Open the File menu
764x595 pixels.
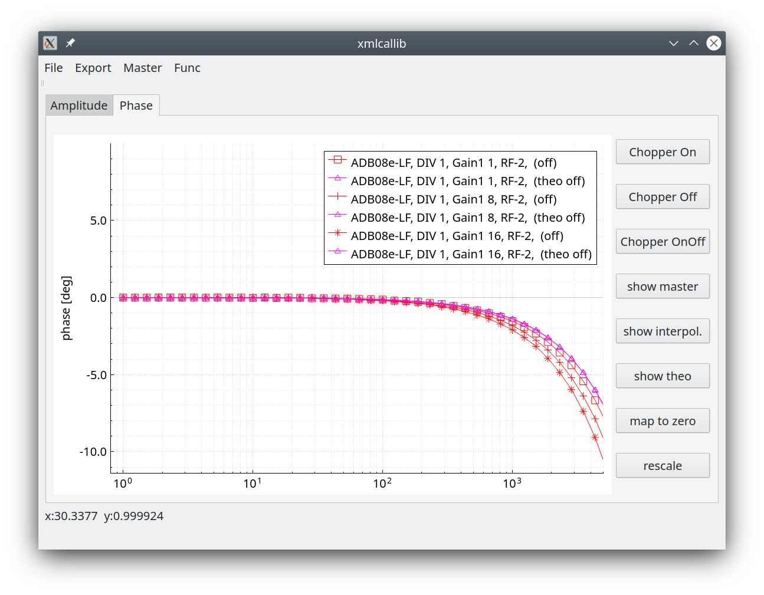(x=54, y=68)
